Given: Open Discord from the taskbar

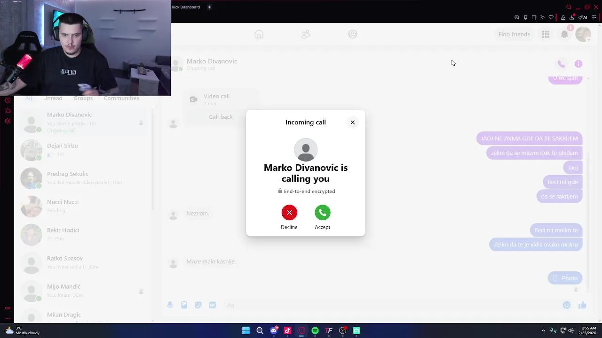Looking at the screenshot, I should point(274,330).
